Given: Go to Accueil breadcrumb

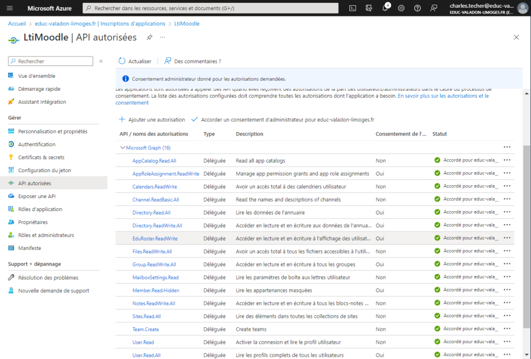Looking at the screenshot, I should 17,24.
